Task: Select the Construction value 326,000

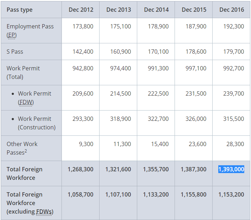Action: (x=196, y=119)
